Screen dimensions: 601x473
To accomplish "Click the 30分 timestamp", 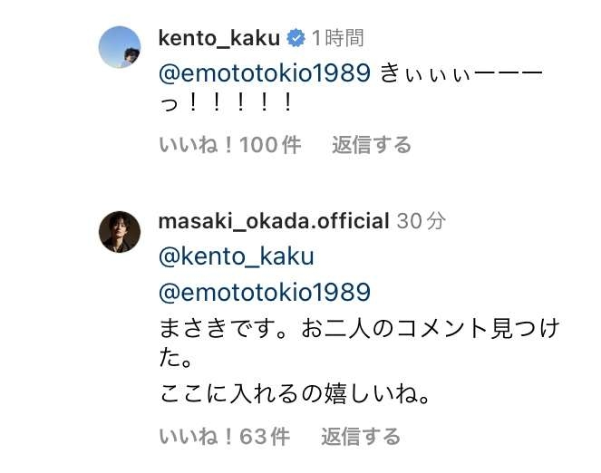I will click(x=422, y=221).
